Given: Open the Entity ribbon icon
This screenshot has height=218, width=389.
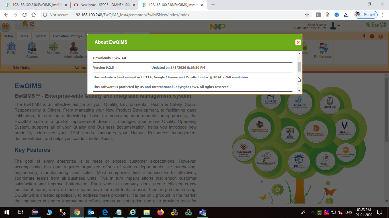Looking at the screenshot, I should [11, 48].
